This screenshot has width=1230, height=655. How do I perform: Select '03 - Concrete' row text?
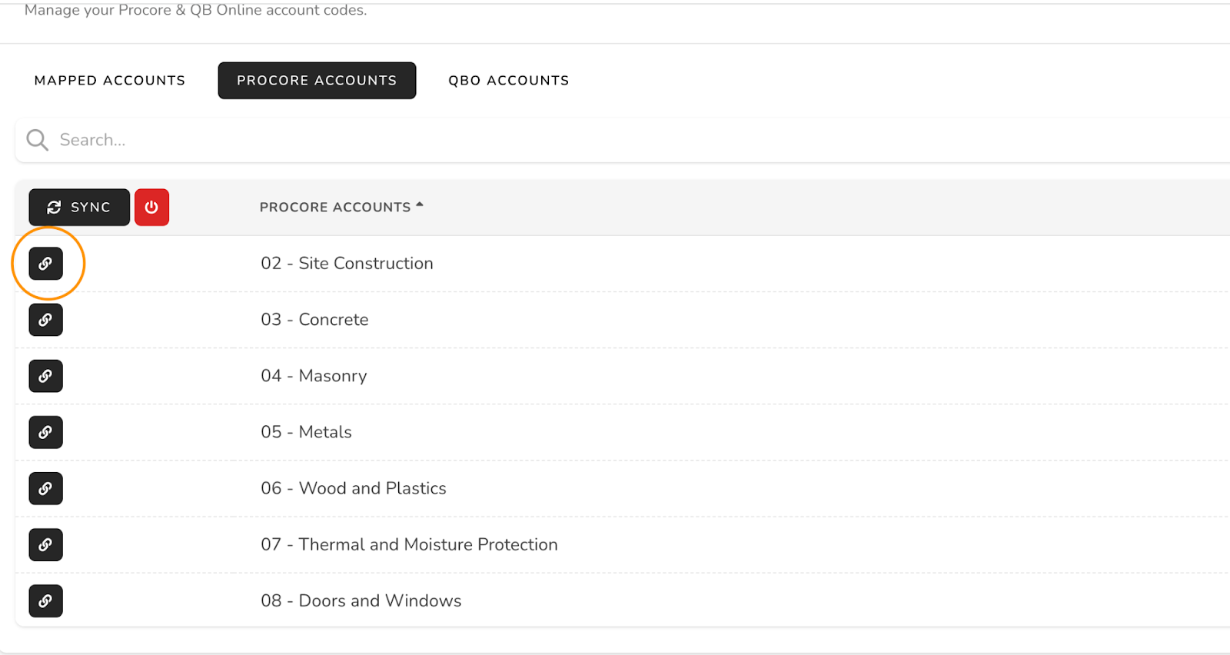(x=314, y=320)
